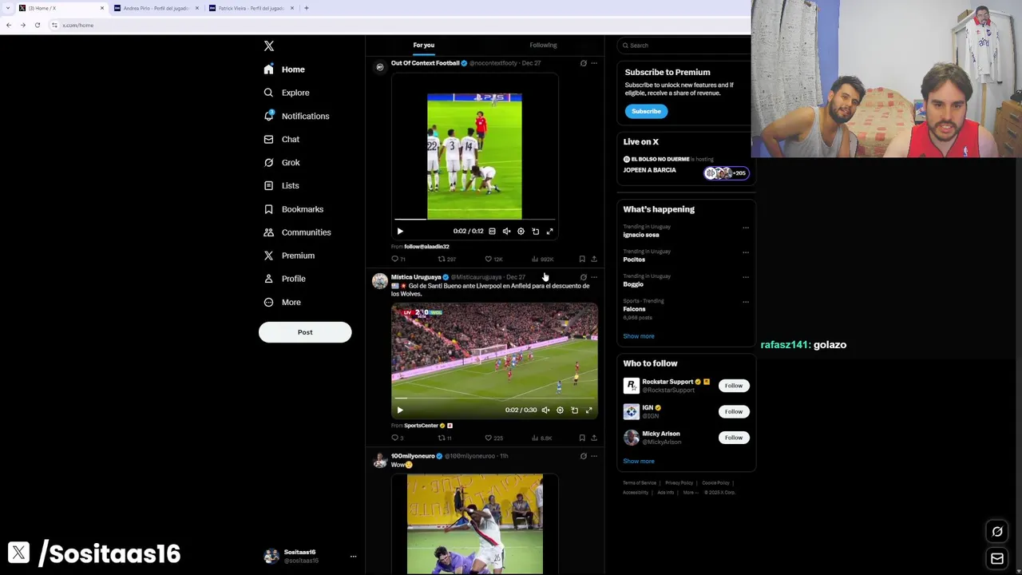Click the Profile icon in sidebar
The height and width of the screenshot is (575, 1022).
[268, 279]
